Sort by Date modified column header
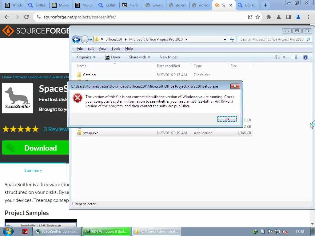The height and width of the screenshot is (236, 315). pyautogui.click(x=168, y=66)
